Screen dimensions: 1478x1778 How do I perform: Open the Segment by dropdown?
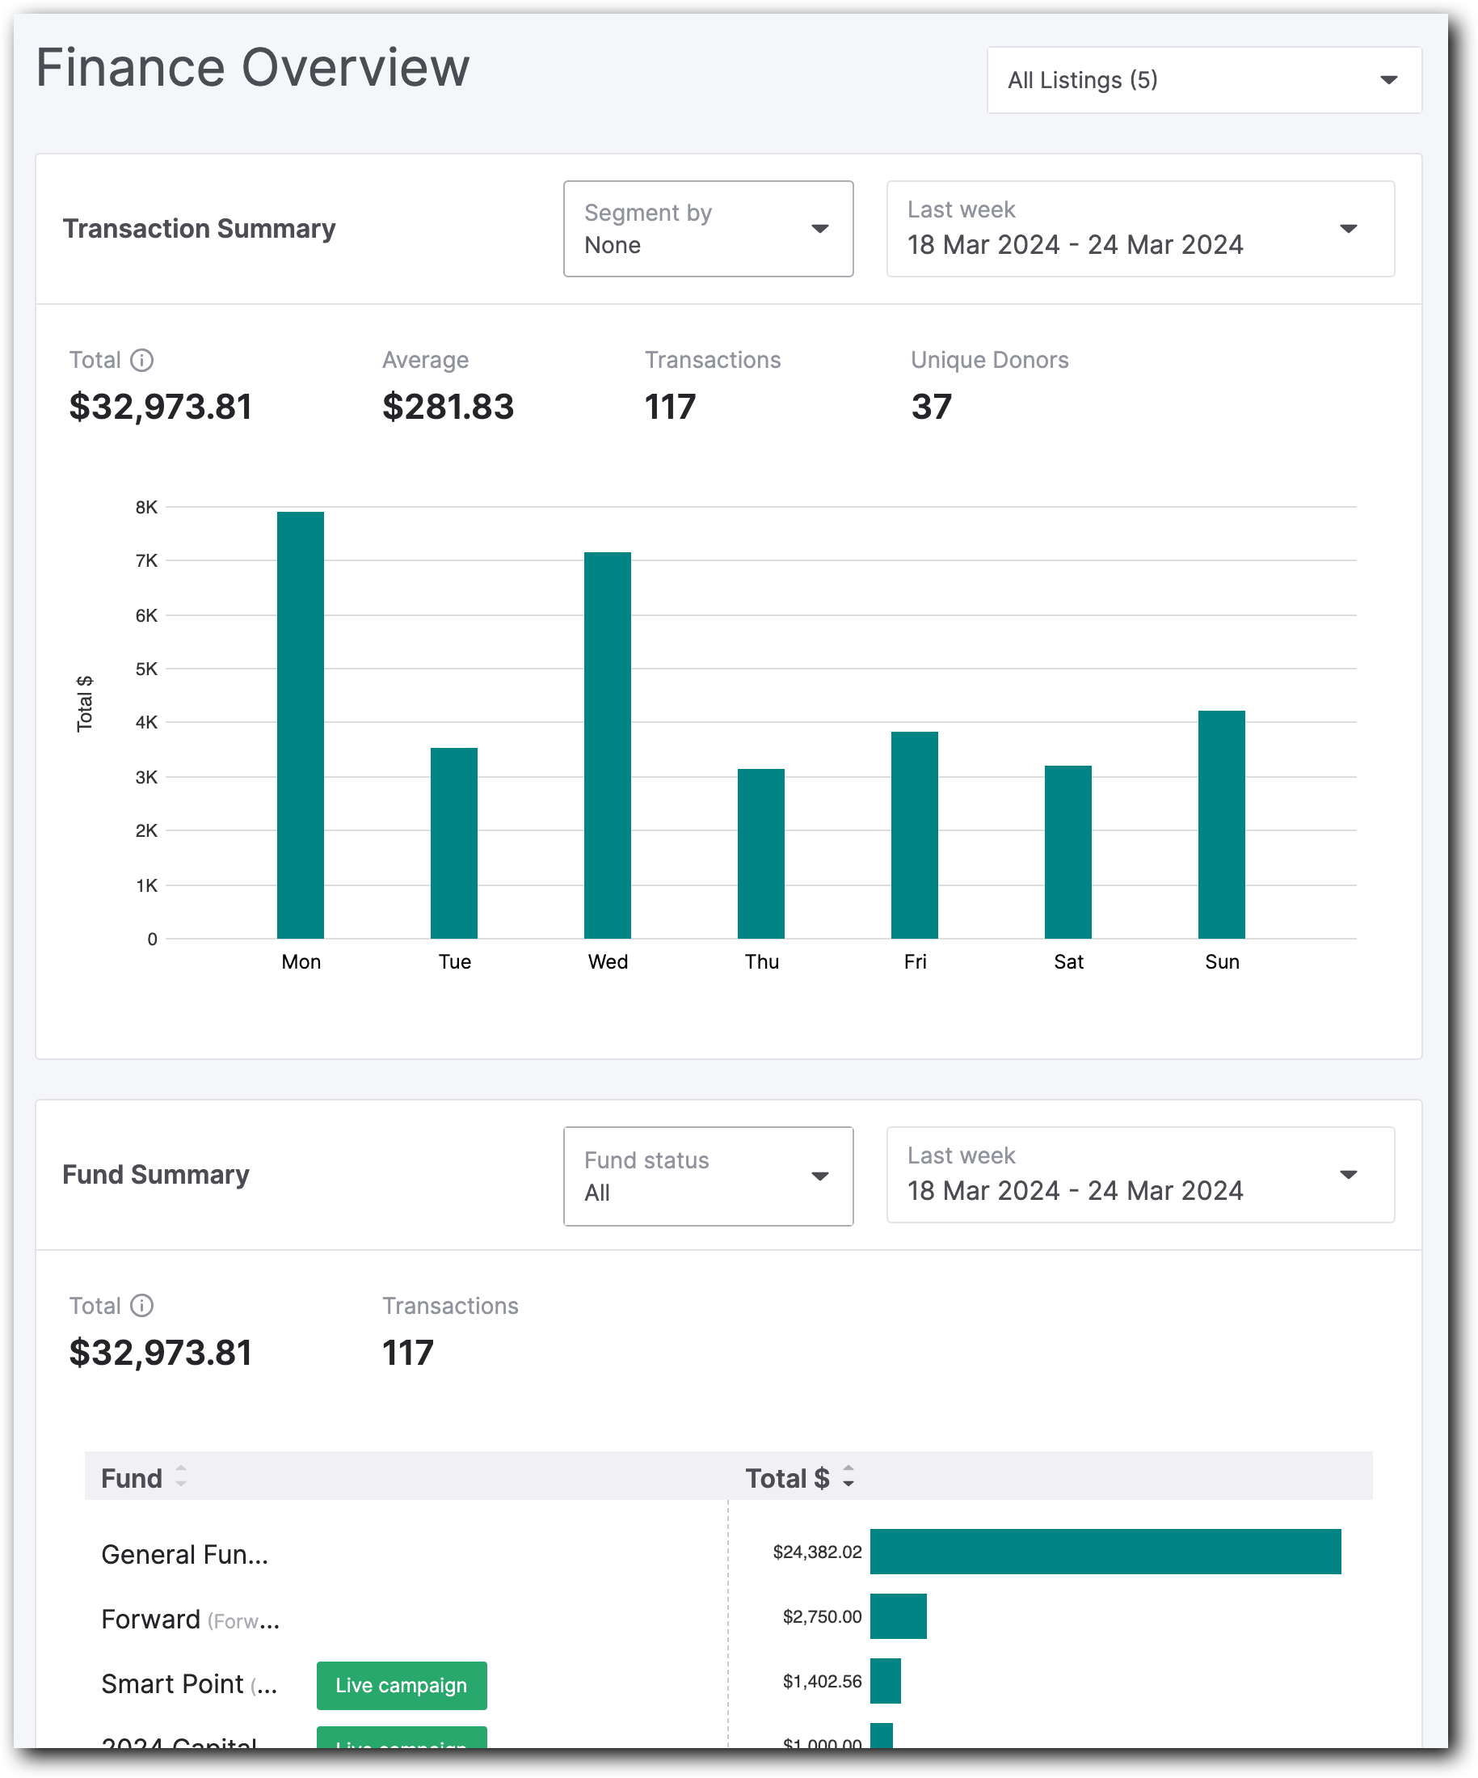708,228
